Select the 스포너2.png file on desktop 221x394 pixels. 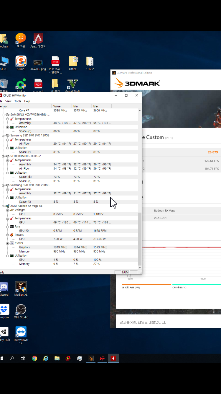(38, 65)
